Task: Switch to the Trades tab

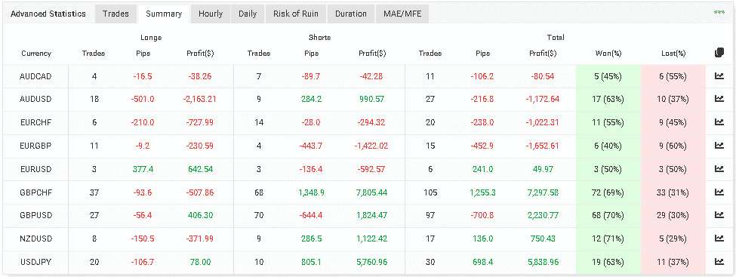Action: (115, 14)
